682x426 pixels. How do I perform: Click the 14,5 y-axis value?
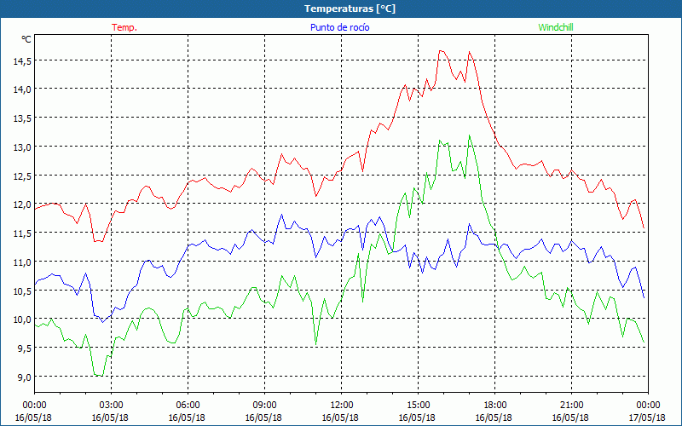[22, 61]
